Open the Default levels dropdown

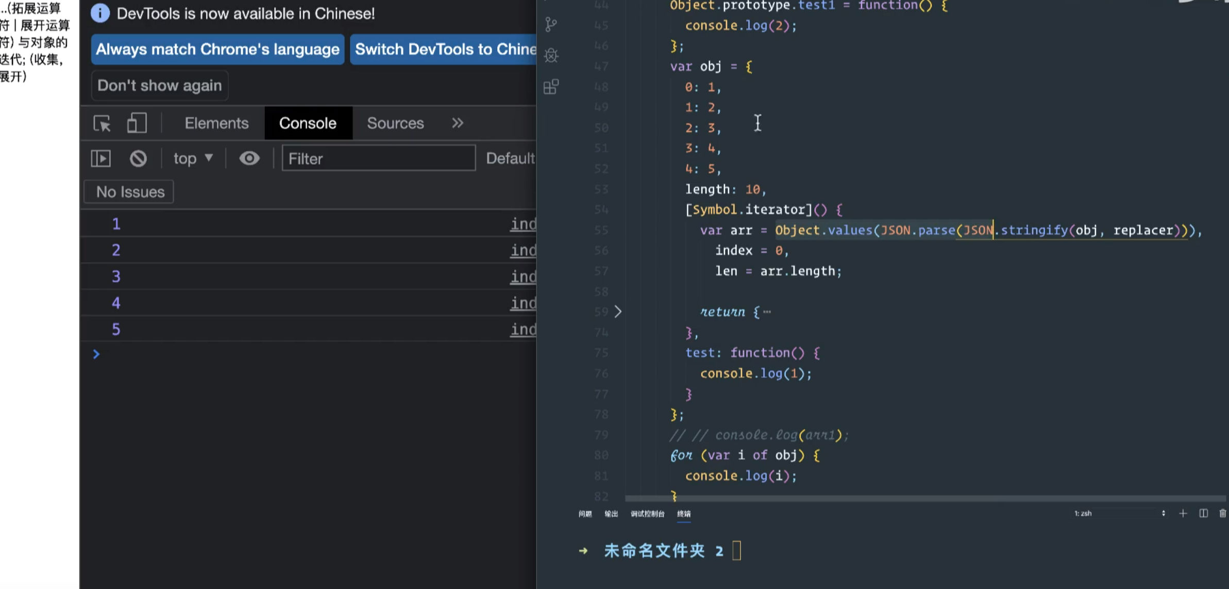510,159
